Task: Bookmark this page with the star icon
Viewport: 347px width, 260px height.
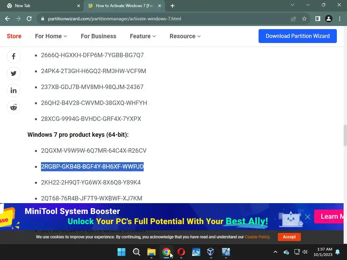Action: pos(304,19)
